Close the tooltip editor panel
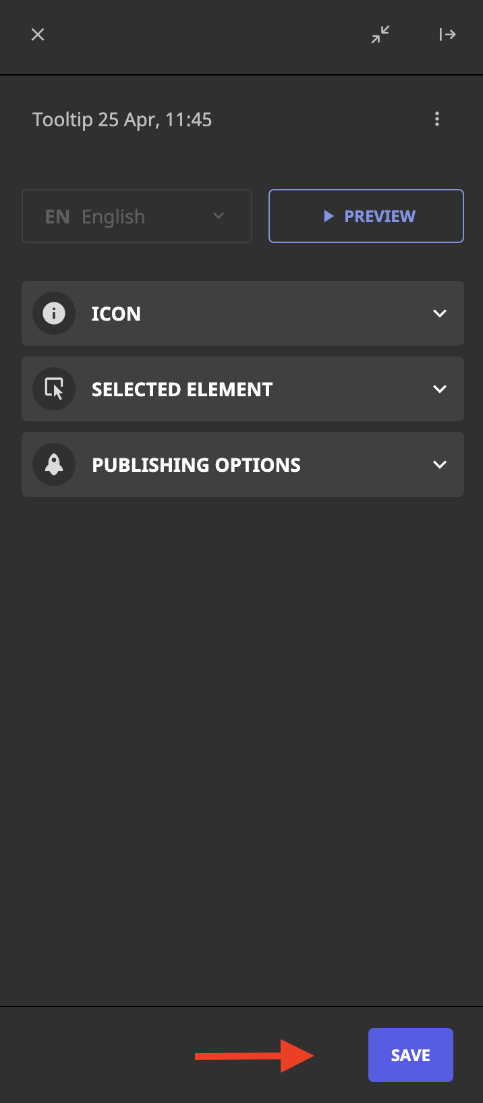The width and height of the screenshot is (483, 1103). (38, 34)
